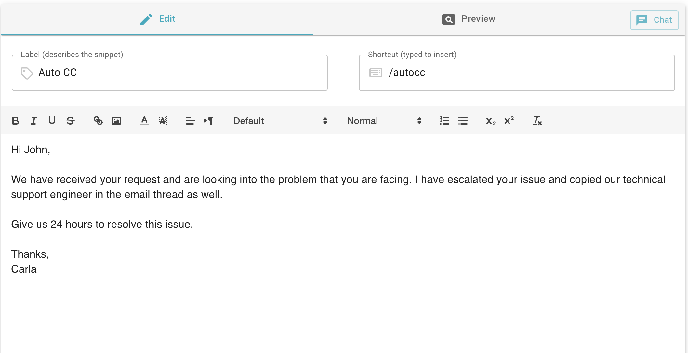Insert a hyperlink with the link icon
Screen dimensions: 688x353
point(98,121)
